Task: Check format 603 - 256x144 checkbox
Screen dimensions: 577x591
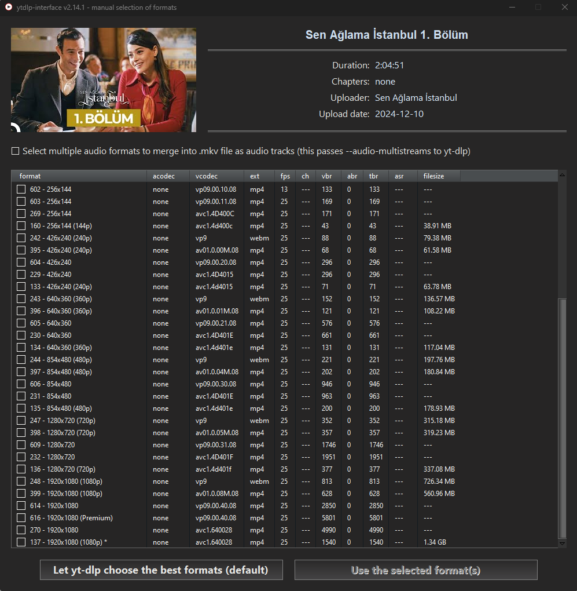Action: pos(21,201)
